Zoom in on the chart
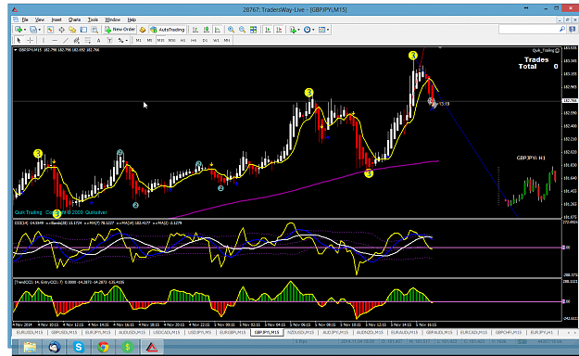This screenshot has width=579, height=356. tap(232, 30)
